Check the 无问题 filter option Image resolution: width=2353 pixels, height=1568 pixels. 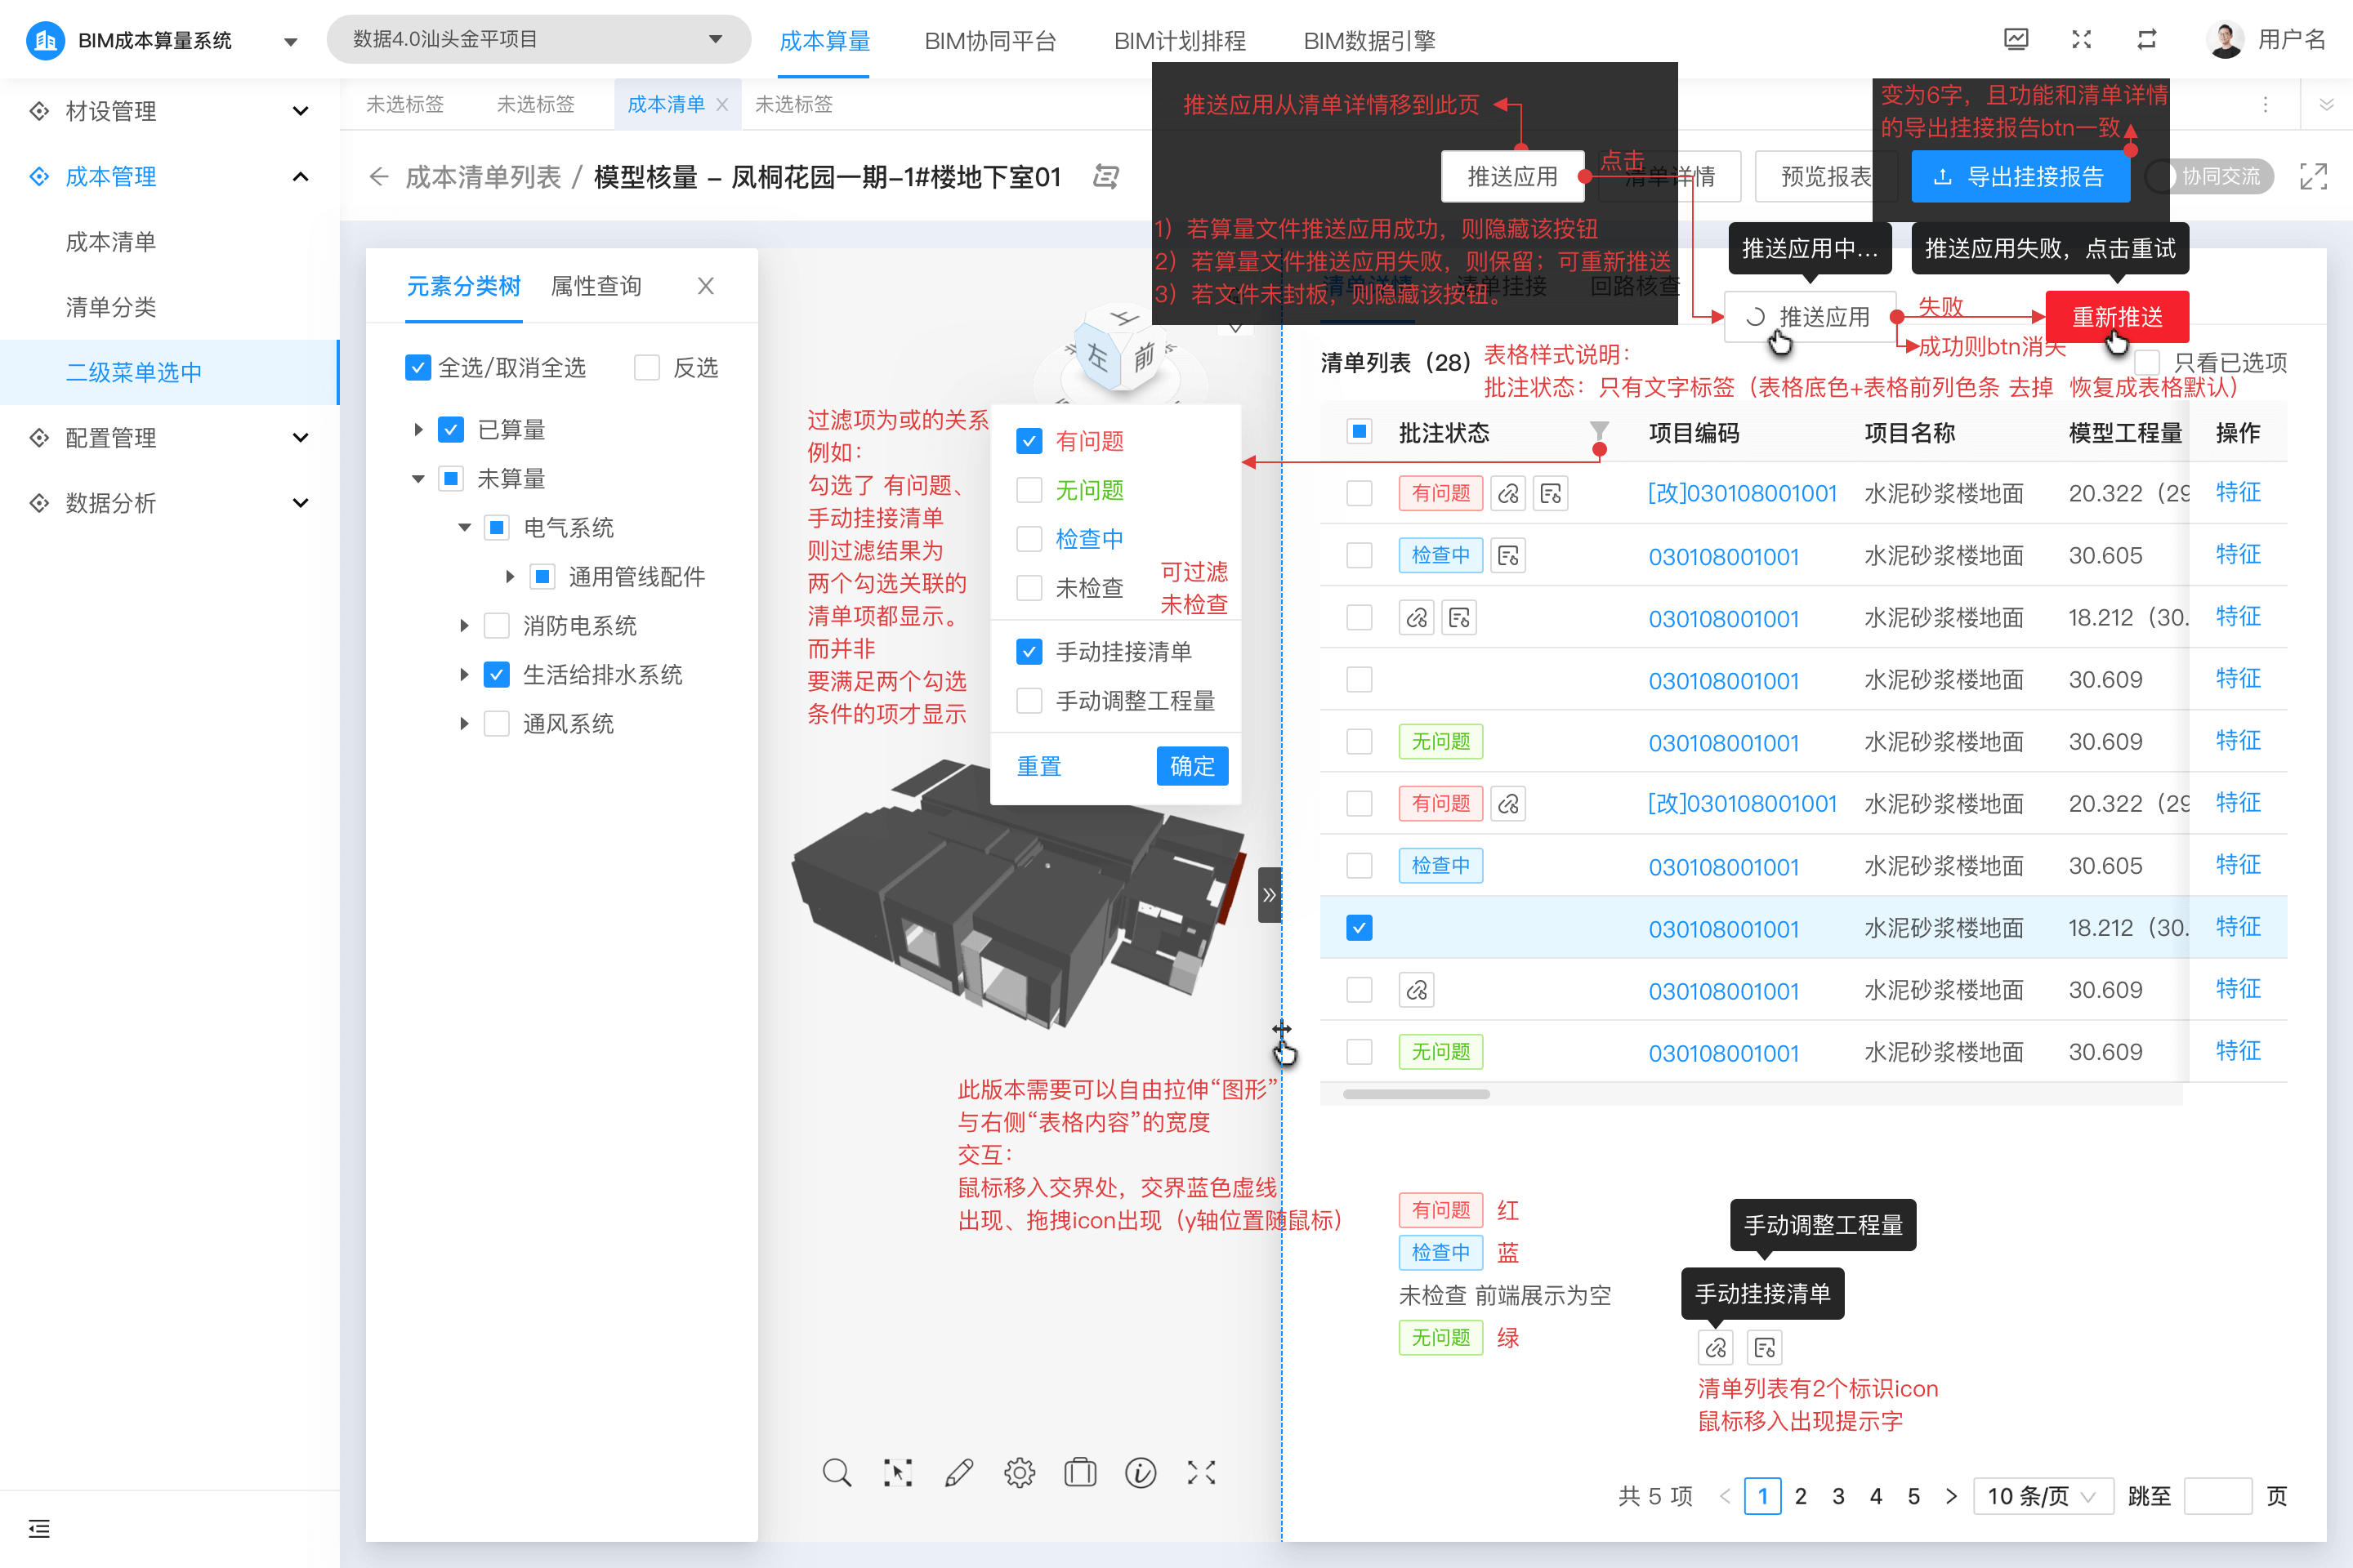point(1029,490)
